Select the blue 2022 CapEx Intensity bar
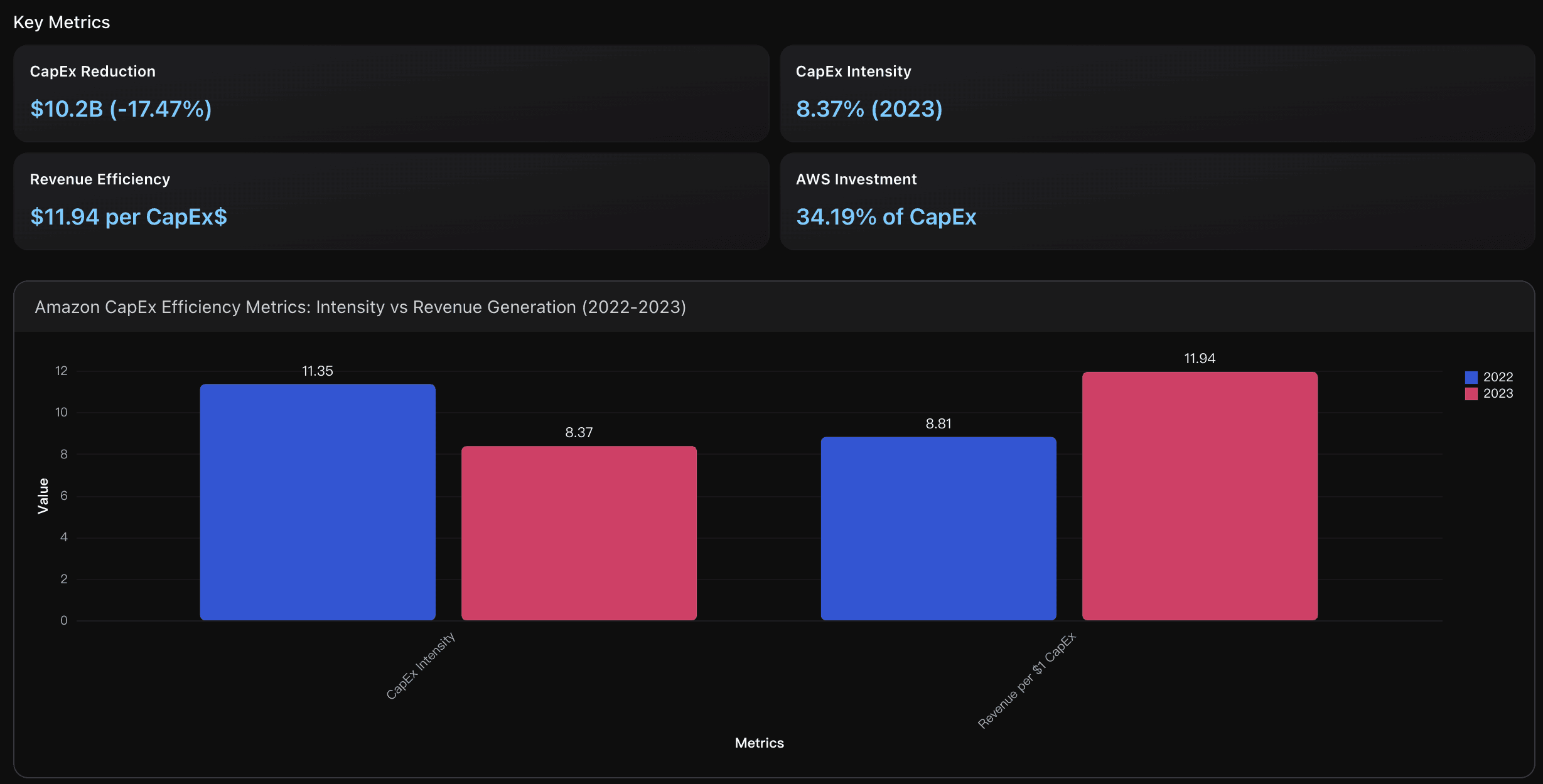 point(318,502)
